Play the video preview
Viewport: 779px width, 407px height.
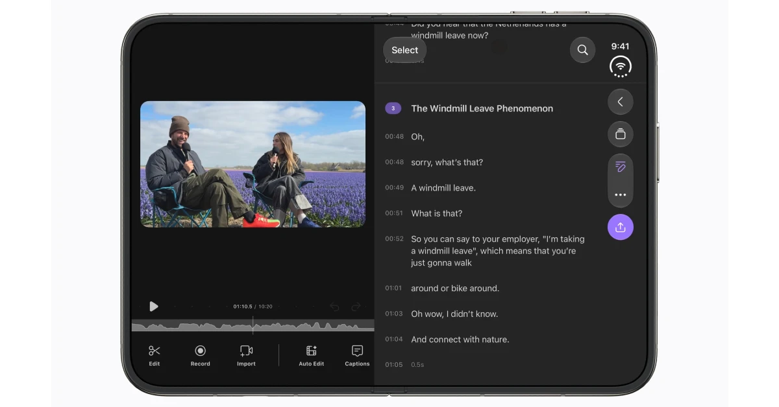click(x=154, y=307)
